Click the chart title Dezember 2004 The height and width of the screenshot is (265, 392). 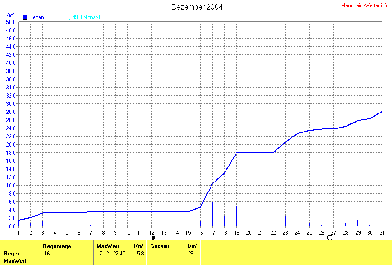197,7
